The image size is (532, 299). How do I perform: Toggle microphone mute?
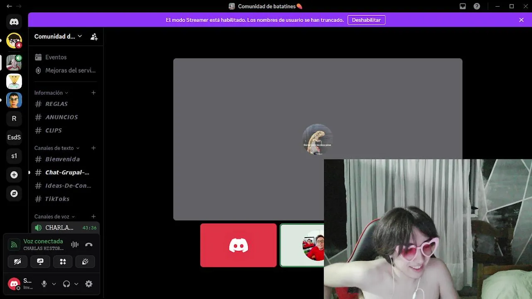pyautogui.click(x=44, y=284)
